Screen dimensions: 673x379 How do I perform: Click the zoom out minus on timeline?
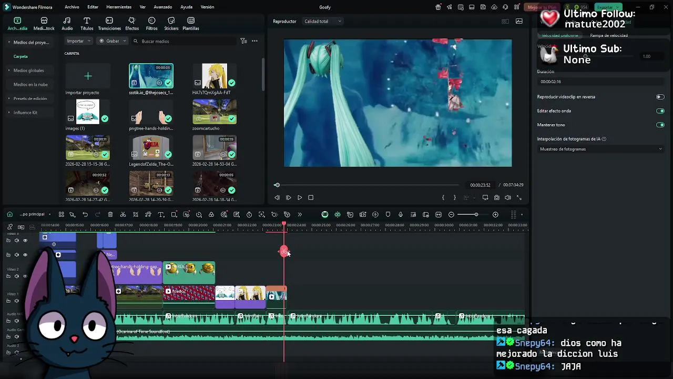451,214
